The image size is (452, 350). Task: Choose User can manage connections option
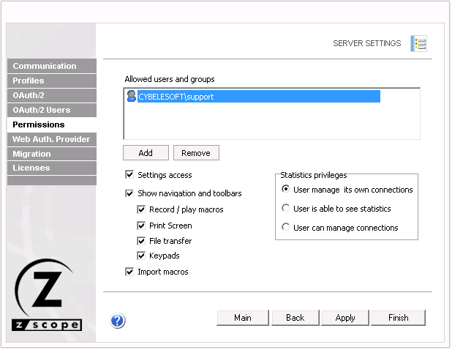(286, 228)
